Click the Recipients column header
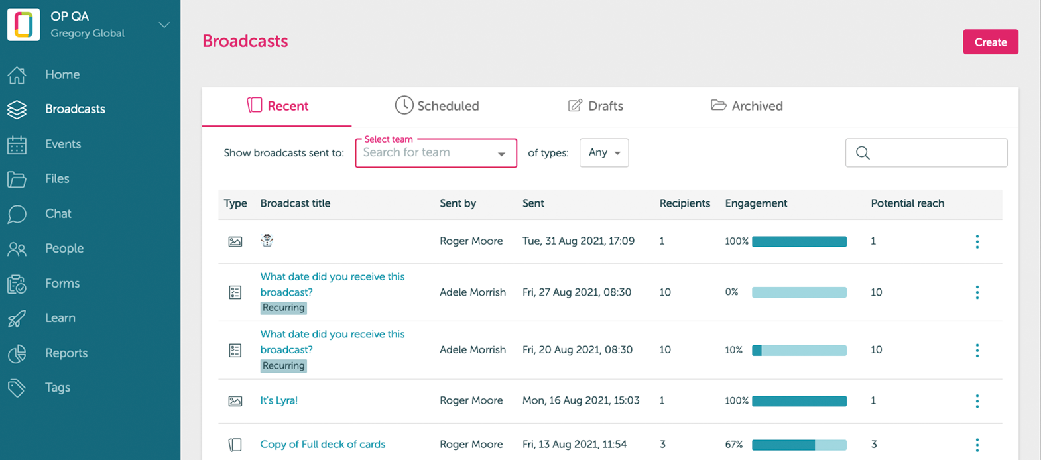1041x460 pixels. (x=684, y=203)
